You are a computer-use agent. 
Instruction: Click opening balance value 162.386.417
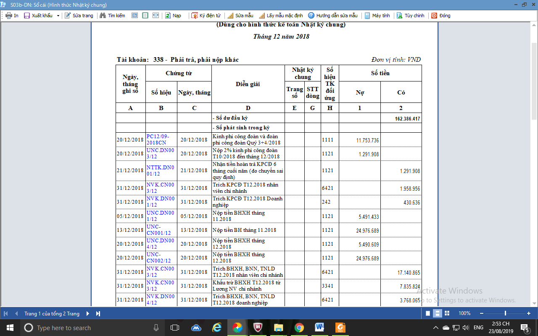pos(407,119)
